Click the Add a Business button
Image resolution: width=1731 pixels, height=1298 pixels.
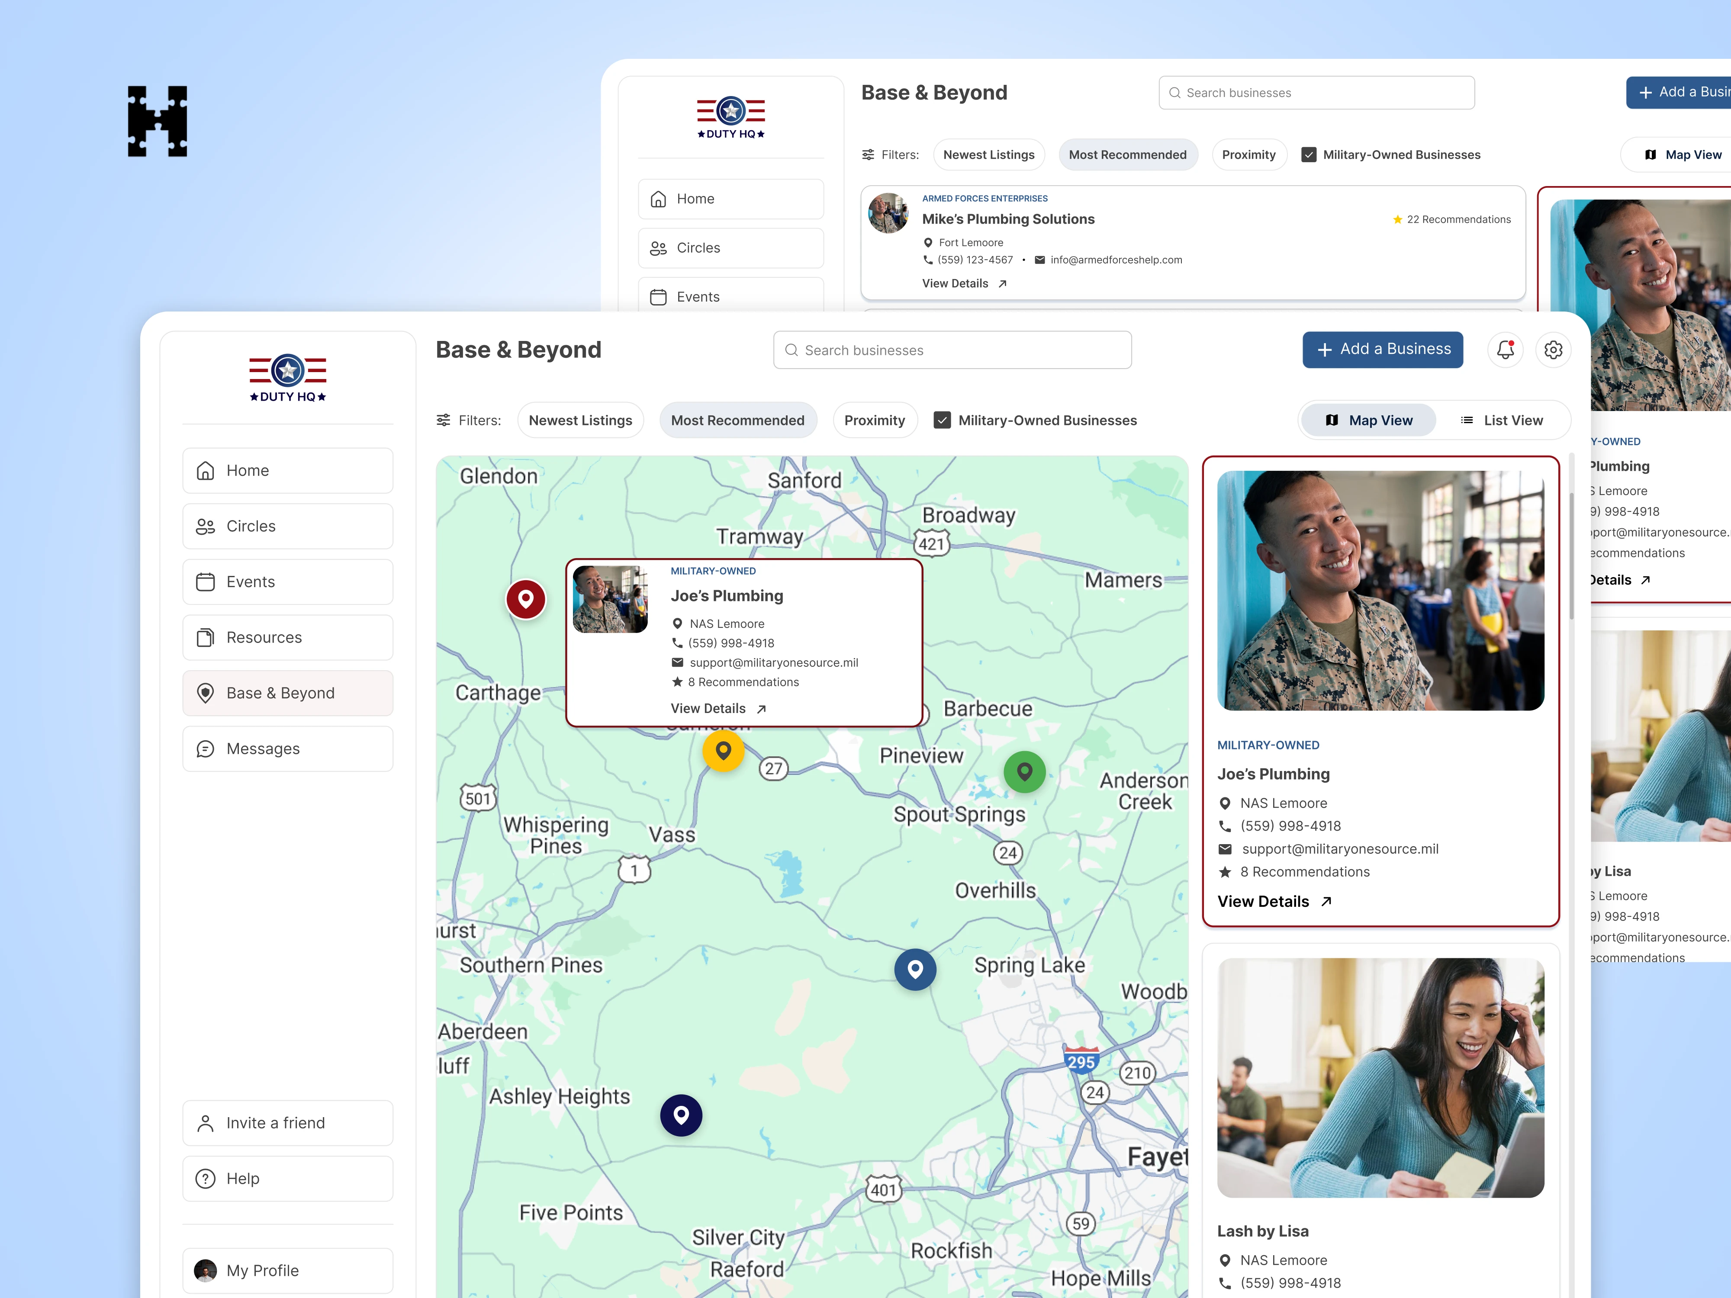[1382, 350]
